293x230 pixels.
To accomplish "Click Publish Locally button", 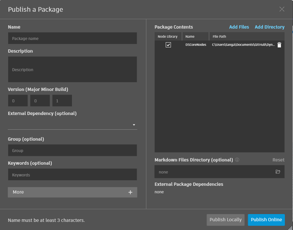I will point(226,220).
